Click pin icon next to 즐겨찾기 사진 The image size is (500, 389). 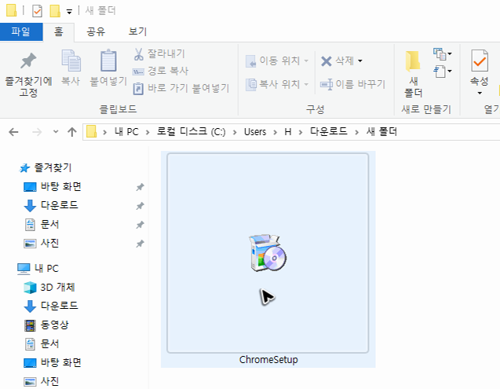coord(140,244)
